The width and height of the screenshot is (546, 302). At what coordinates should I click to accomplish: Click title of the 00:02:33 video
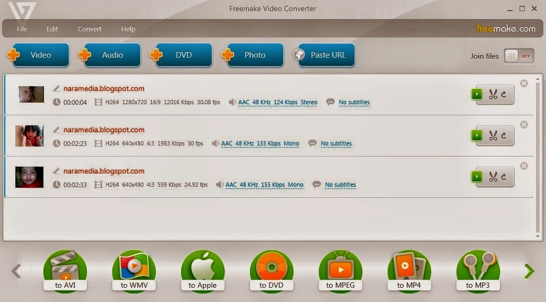[104, 171]
